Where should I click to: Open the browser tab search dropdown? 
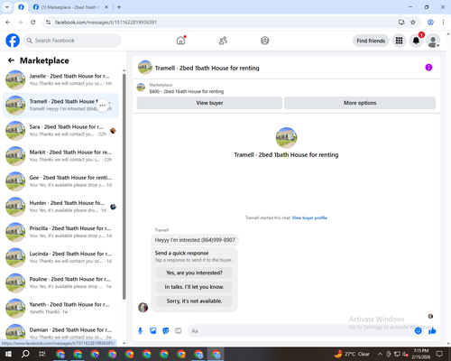[6, 7]
